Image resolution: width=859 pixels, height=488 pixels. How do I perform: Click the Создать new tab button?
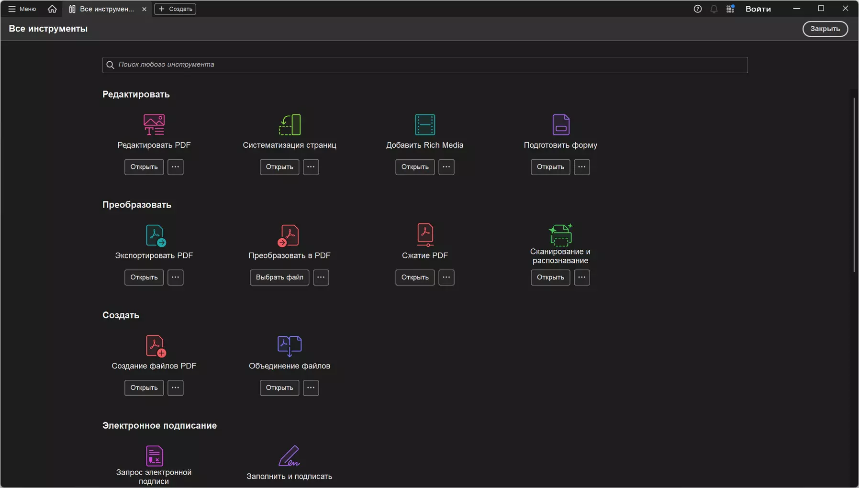tap(175, 9)
